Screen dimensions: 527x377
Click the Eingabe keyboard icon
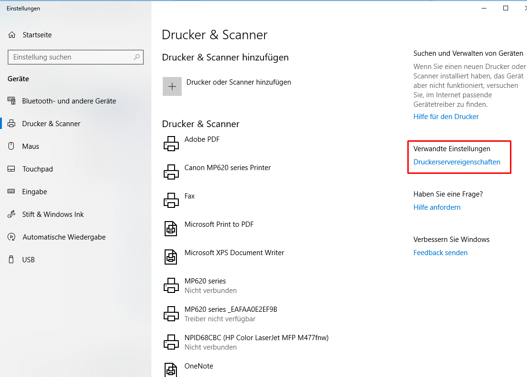pos(11,191)
